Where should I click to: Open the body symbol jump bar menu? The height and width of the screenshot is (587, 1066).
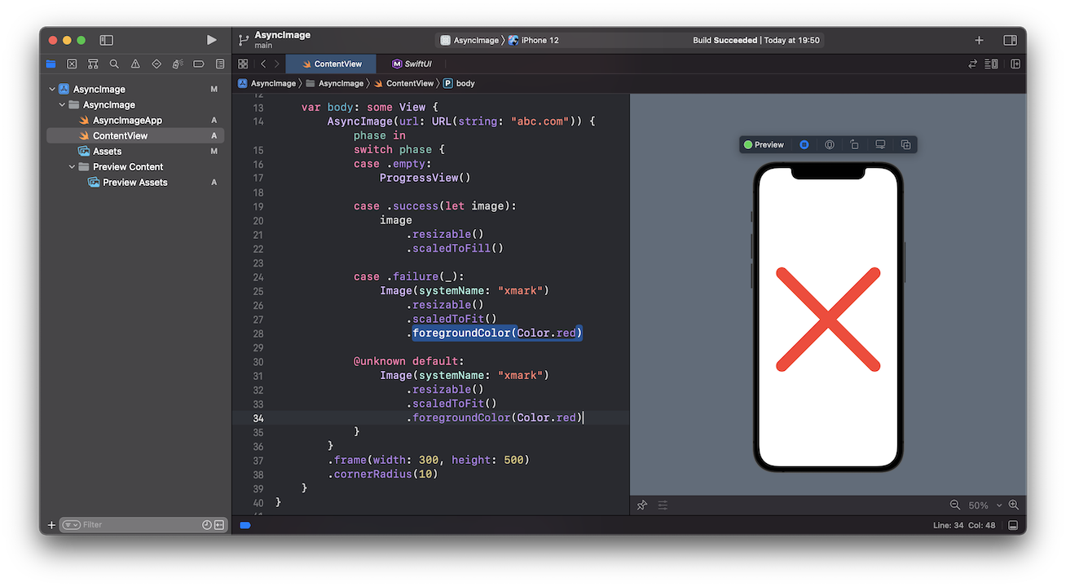(x=459, y=83)
